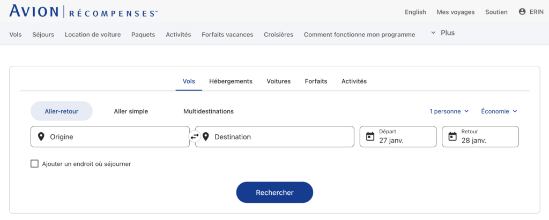The width and height of the screenshot is (549, 220).
Task: Switch to the Hébergements tab
Action: click(x=231, y=81)
